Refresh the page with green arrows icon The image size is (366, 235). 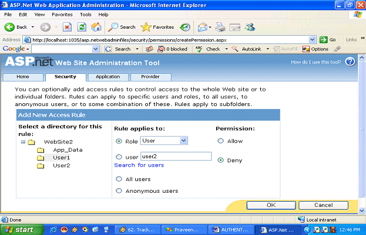[82, 27]
